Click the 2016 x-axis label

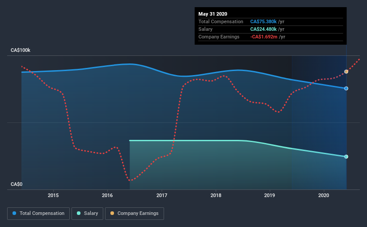tap(107, 195)
